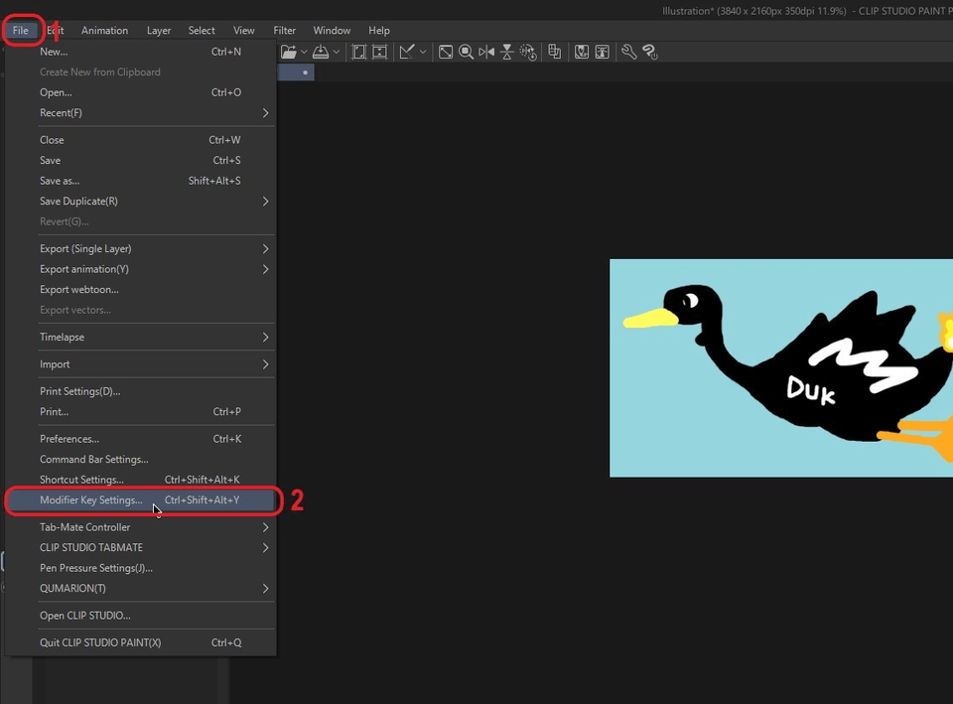Open Modifier Key Settings... entry
The width and height of the screenshot is (953, 704).
click(140, 500)
